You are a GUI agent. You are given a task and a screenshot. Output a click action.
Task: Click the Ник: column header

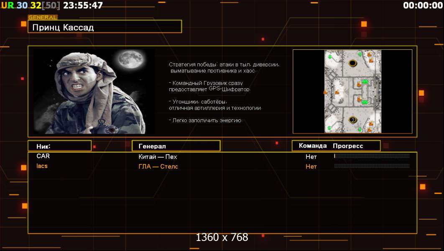click(60, 146)
